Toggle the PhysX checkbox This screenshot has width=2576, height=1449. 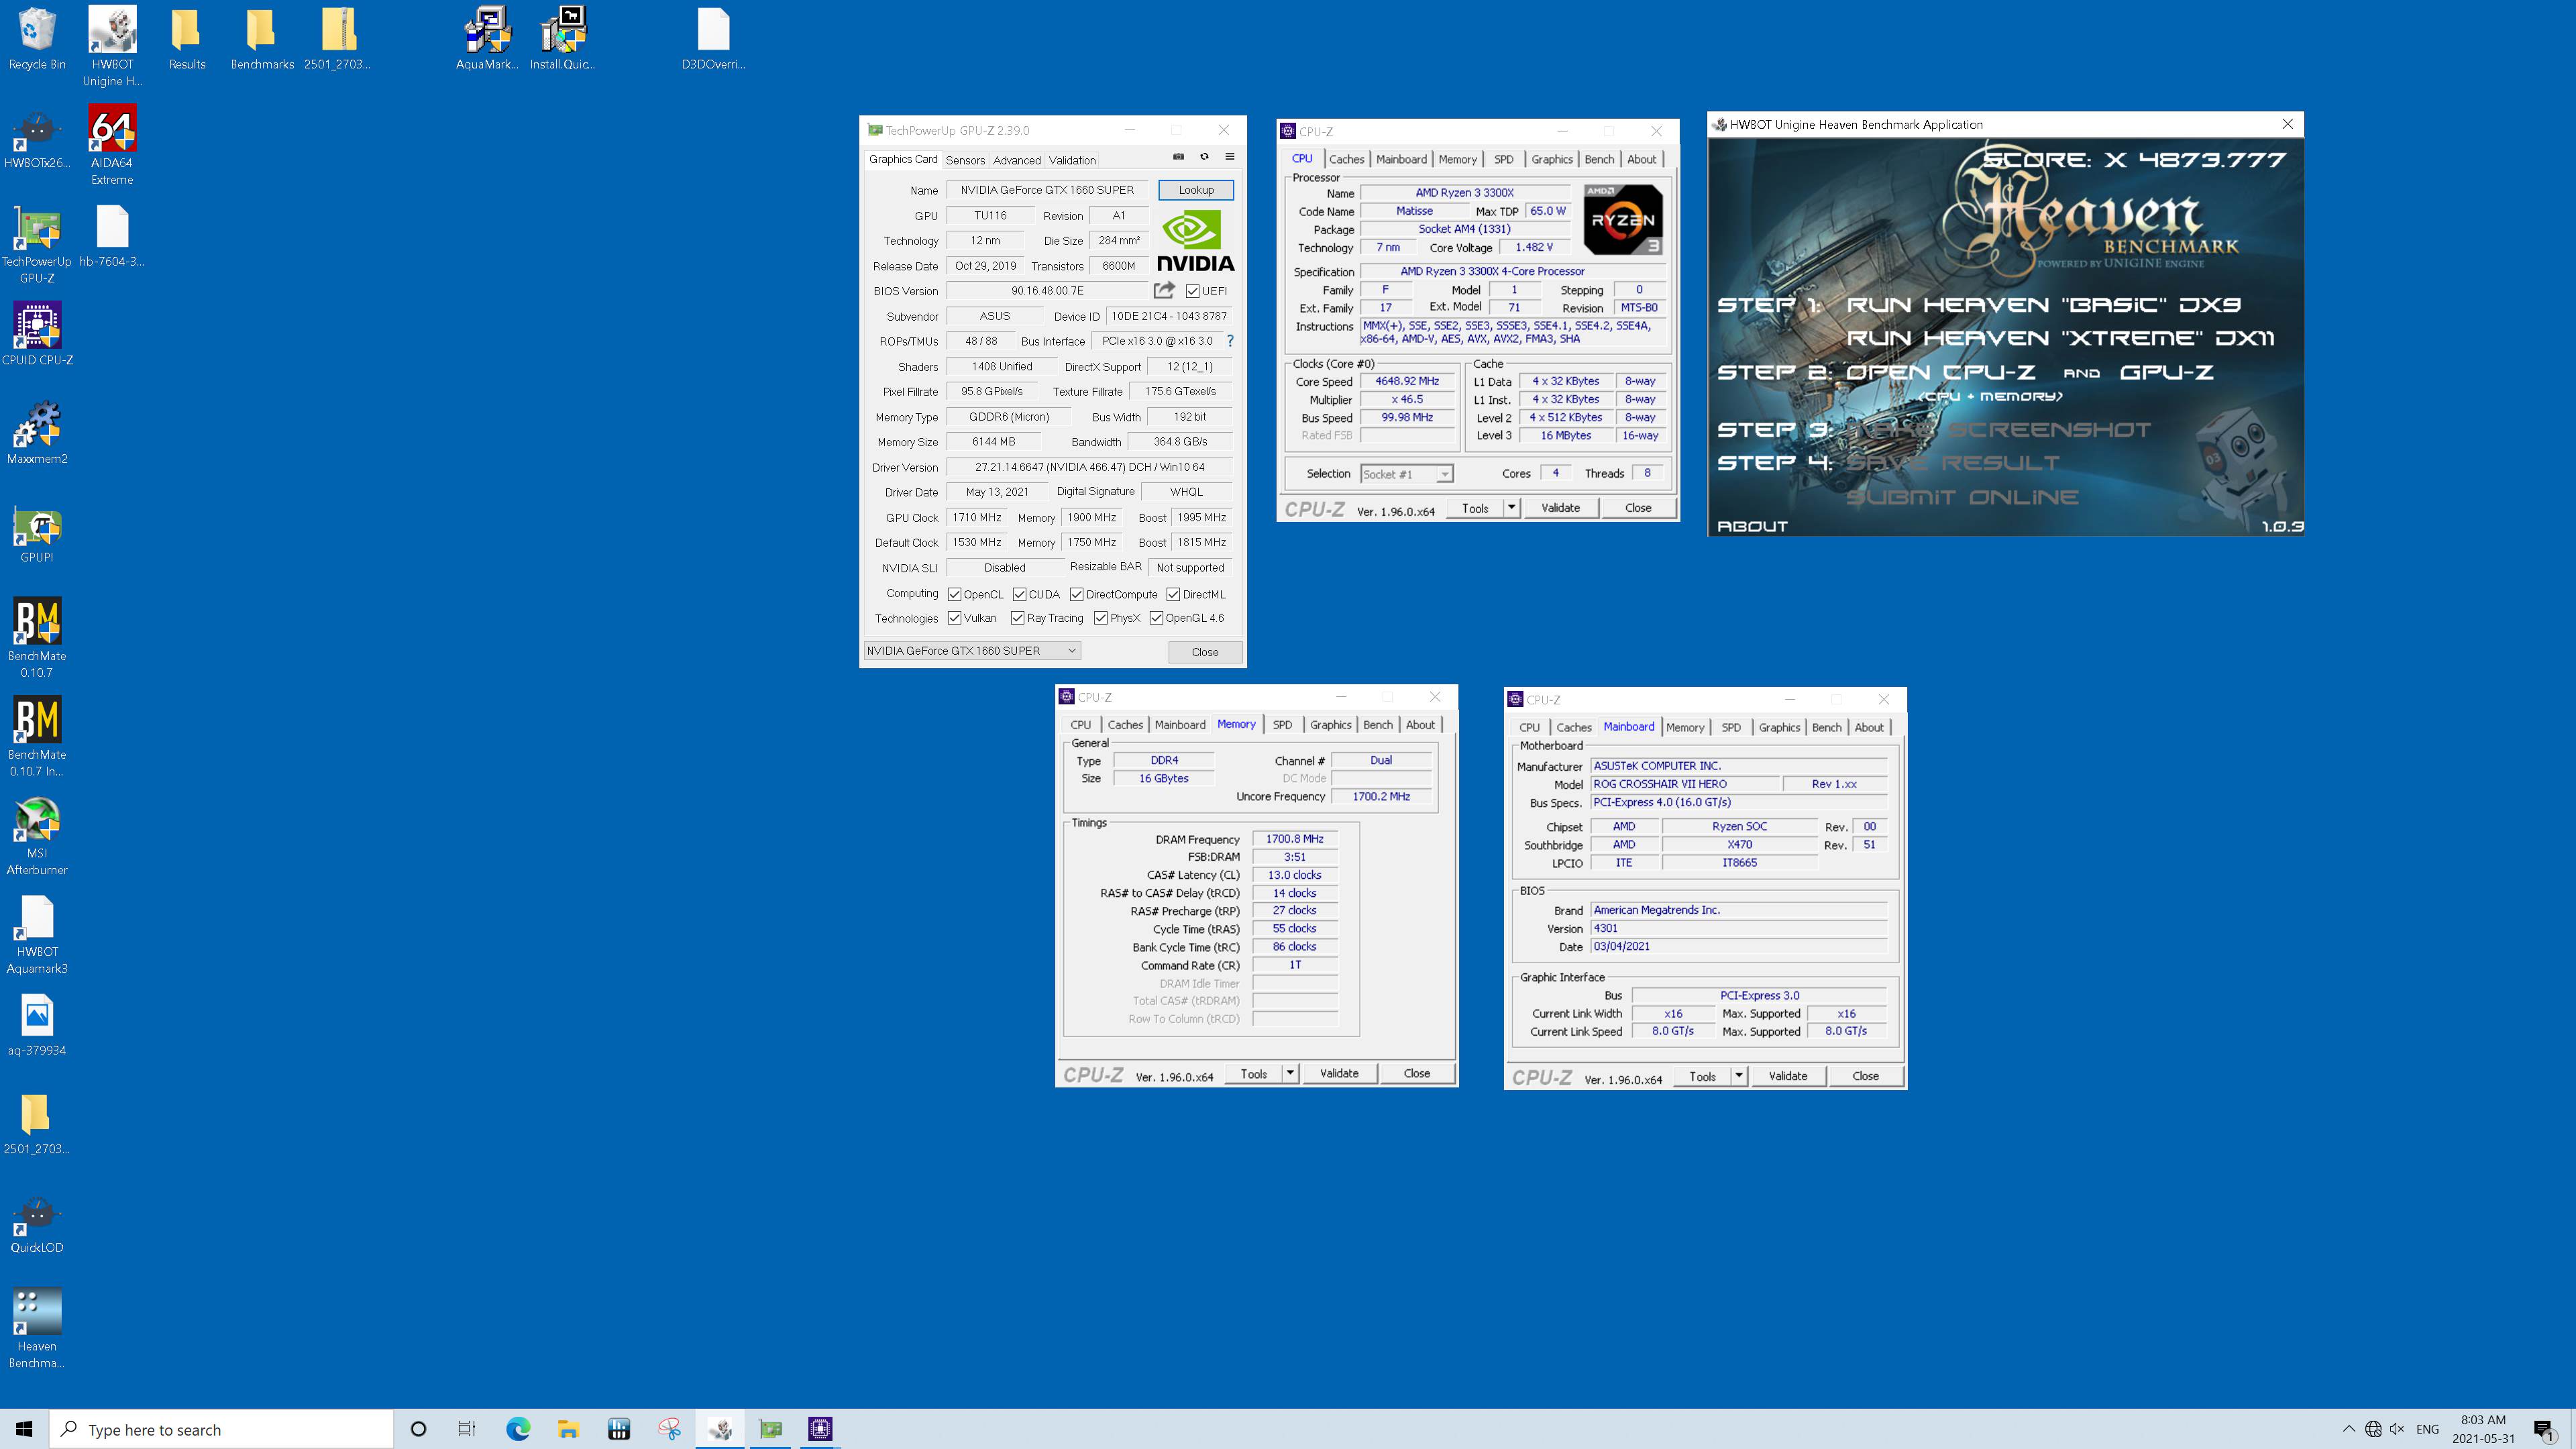[1100, 618]
